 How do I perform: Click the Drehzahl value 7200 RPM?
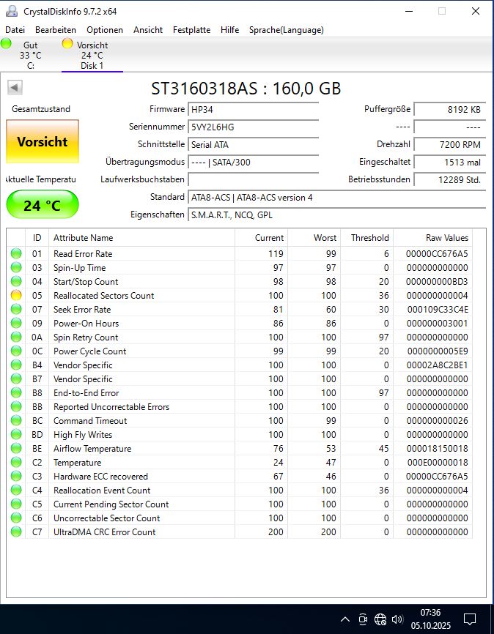(449, 144)
